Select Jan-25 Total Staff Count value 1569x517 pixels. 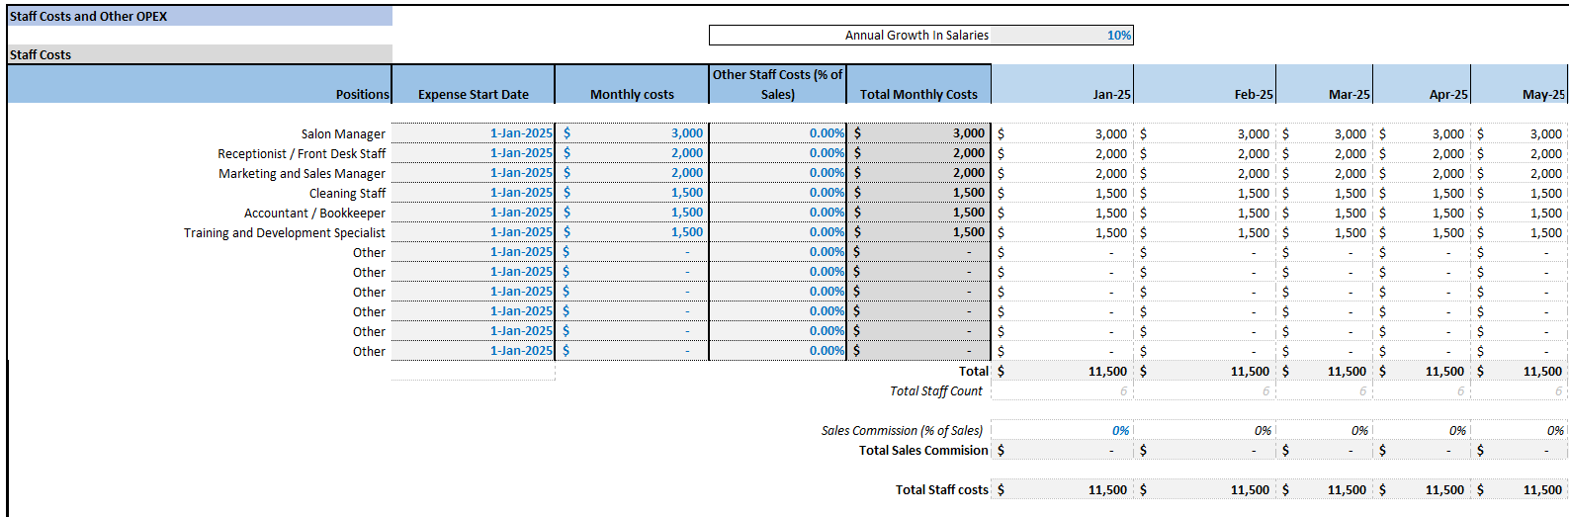(x=1063, y=390)
